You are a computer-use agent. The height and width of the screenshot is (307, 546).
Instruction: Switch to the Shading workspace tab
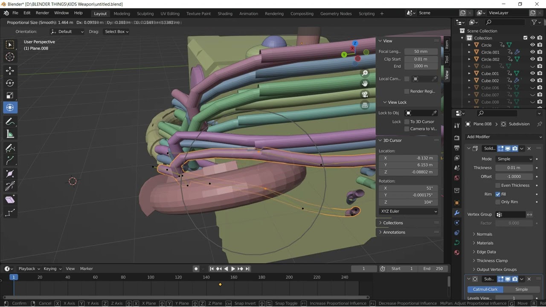click(x=225, y=14)
